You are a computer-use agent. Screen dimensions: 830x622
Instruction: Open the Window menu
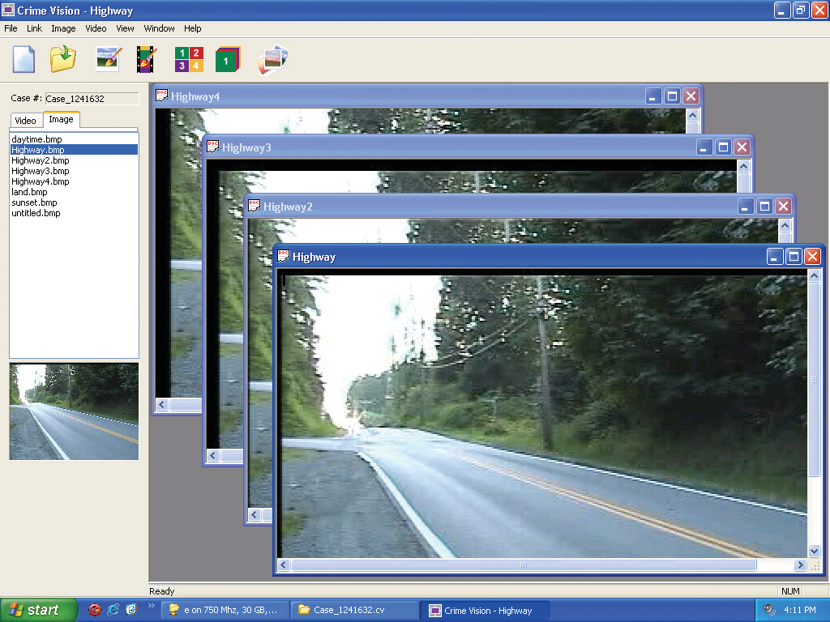(x=159, y=28)
